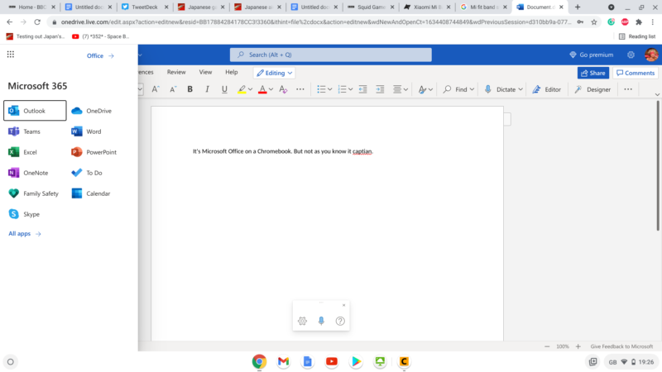Toggle italic formatting
This screenshot has height=372, width=662.
pos(208,89)
